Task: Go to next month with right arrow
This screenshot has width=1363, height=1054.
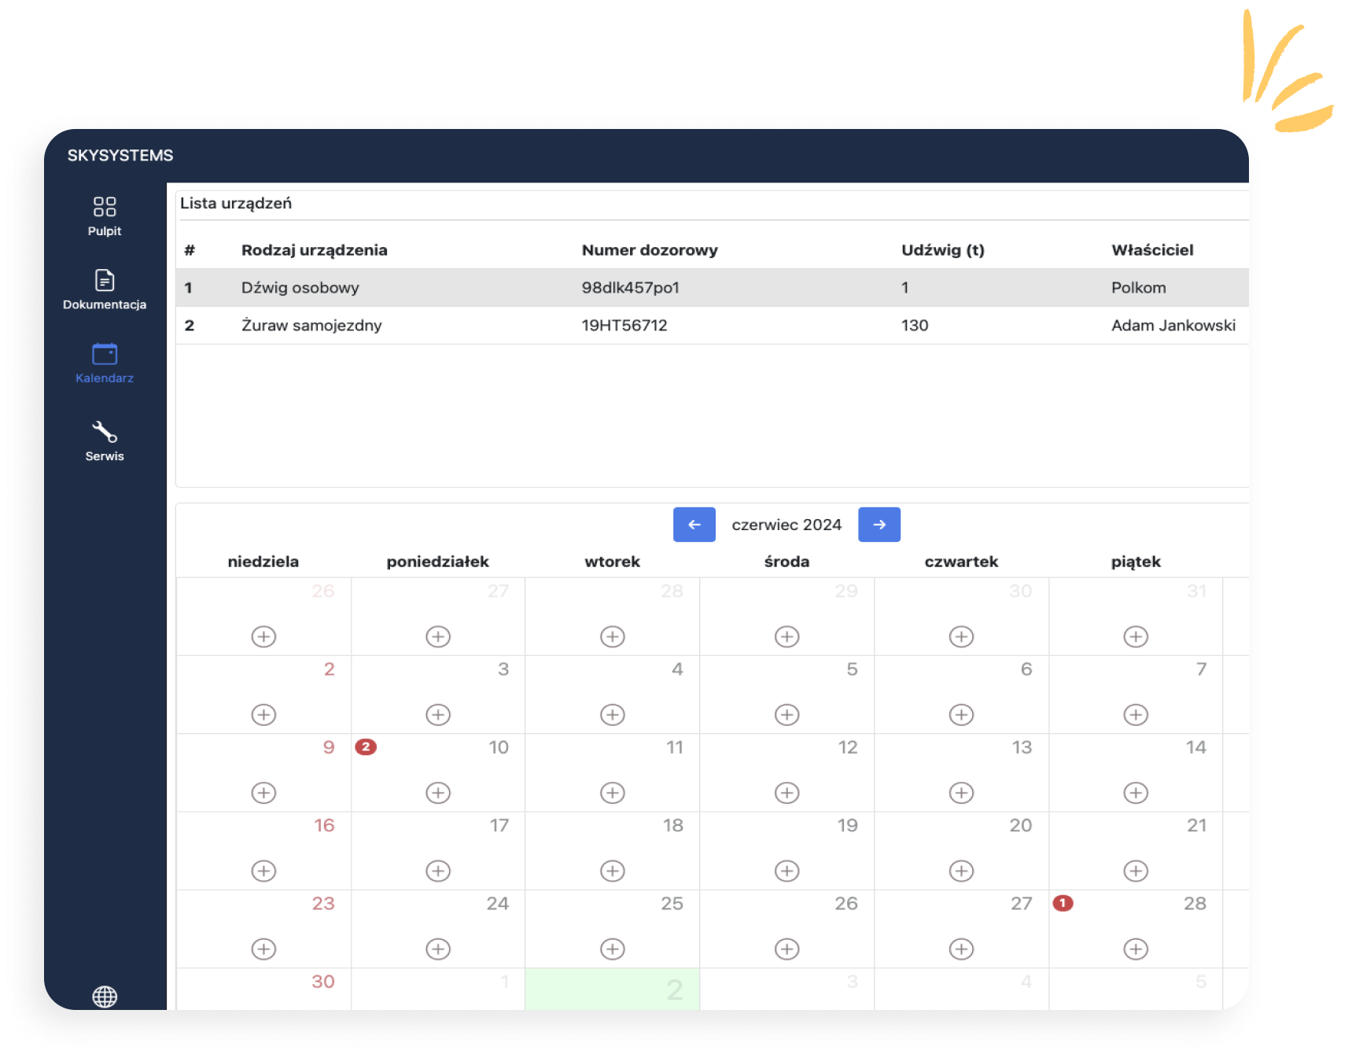Action: click(879, 525)
